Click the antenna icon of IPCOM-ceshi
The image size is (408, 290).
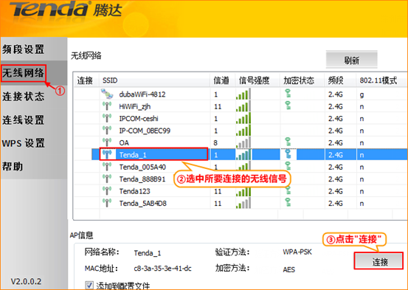107,118
